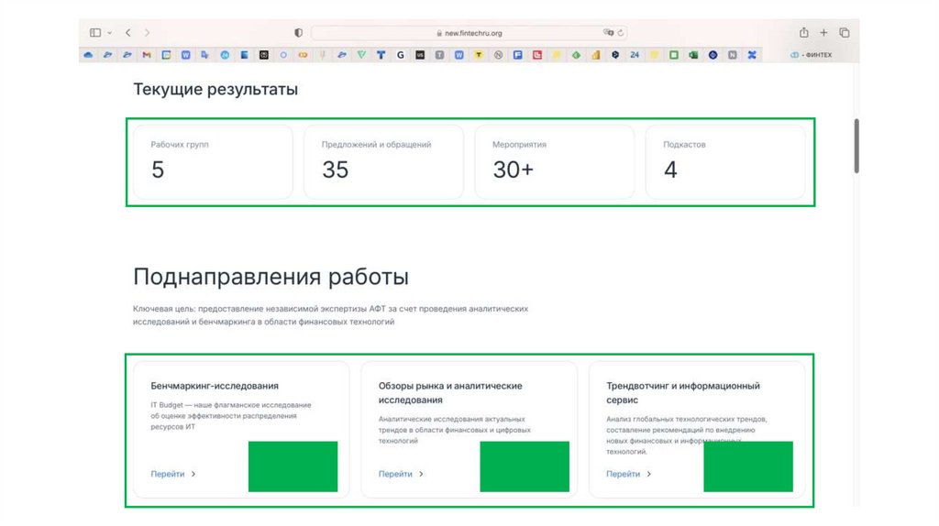This screenshot has height=526, width=939.
Task: Click the translate page icon in address bar
Action: (x=609, y=32)
